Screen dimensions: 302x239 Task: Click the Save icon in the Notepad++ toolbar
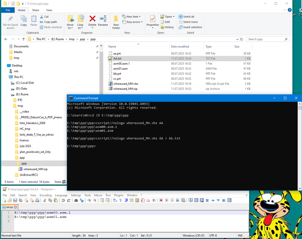[15, 200]
